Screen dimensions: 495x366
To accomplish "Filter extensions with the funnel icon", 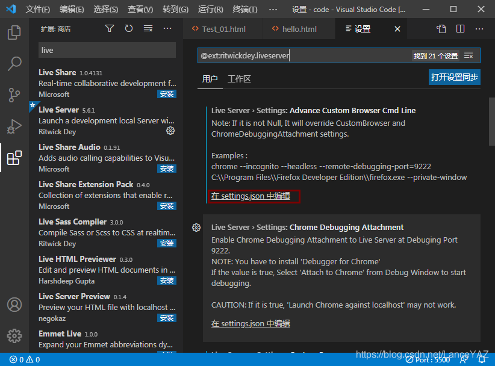I will coord(110,29).
